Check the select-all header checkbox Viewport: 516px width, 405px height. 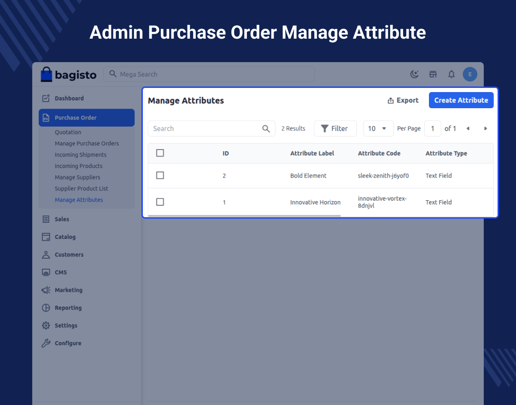tap(160, 153)
